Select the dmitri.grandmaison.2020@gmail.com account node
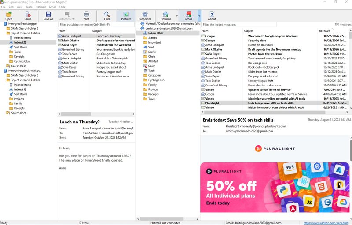Screen dimensions: 352x225 click(x=169, y=28)
